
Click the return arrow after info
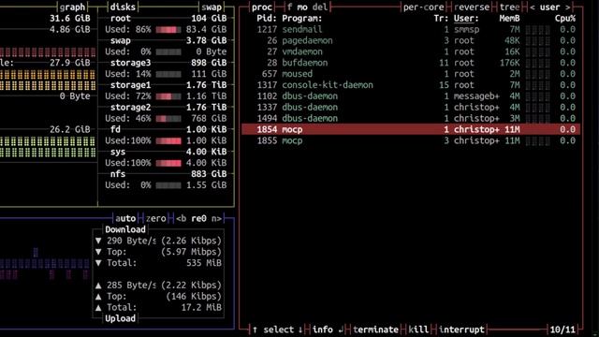point(341,330)
